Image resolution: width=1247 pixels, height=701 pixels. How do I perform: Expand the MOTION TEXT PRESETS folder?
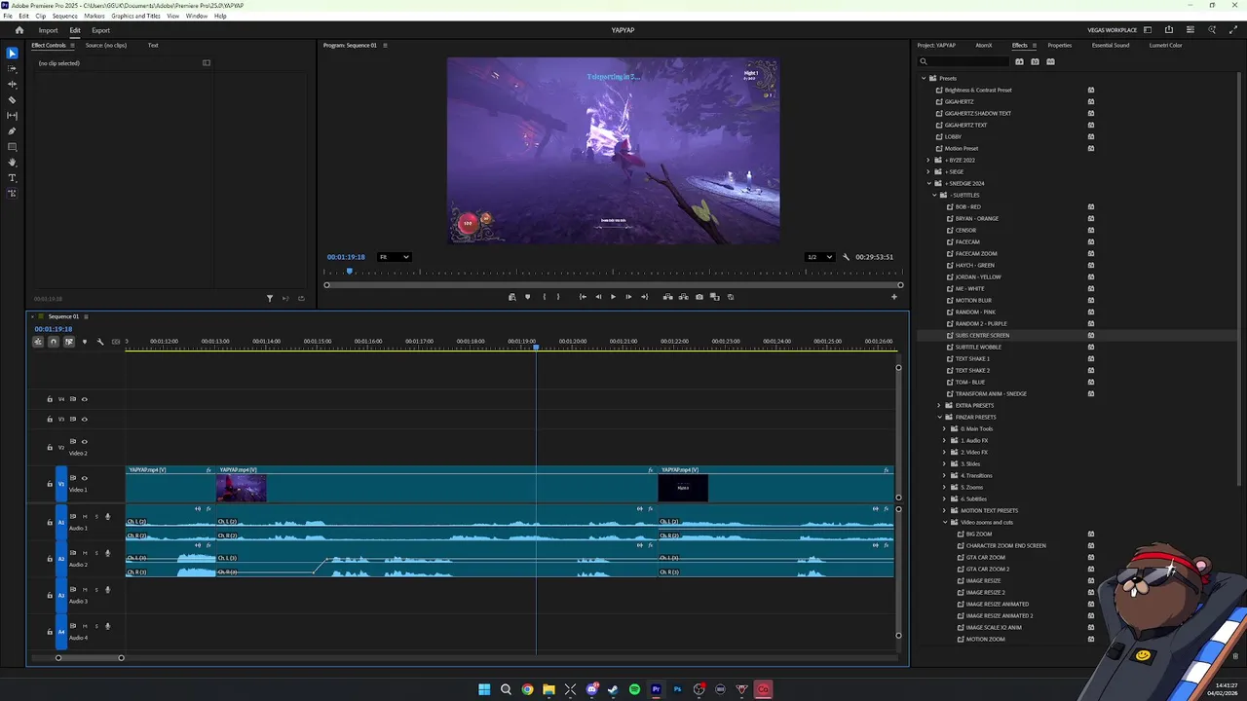point(944,510)
